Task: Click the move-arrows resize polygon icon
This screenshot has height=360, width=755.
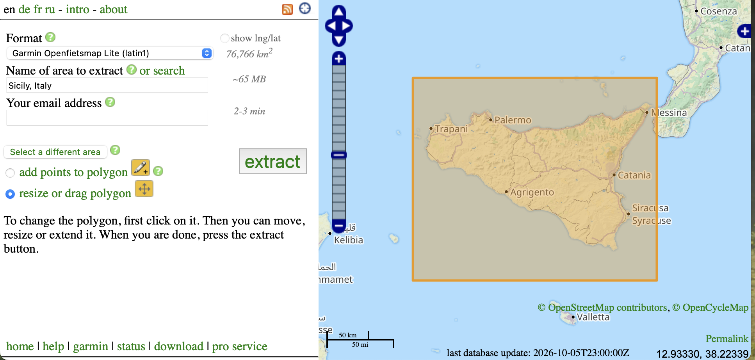Action: (x=144, y=189)
